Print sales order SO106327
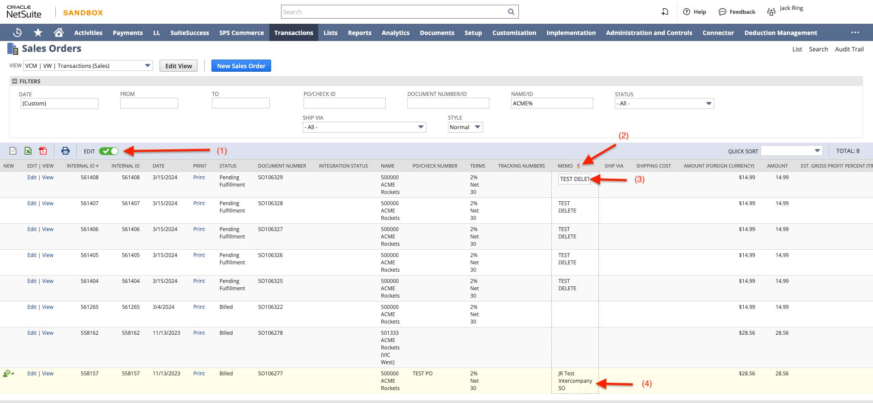This screenshot has width=873, height=403. (199, 229)
